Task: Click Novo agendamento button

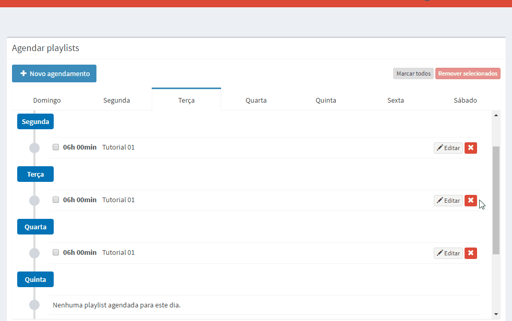Action: pos(54,73)
